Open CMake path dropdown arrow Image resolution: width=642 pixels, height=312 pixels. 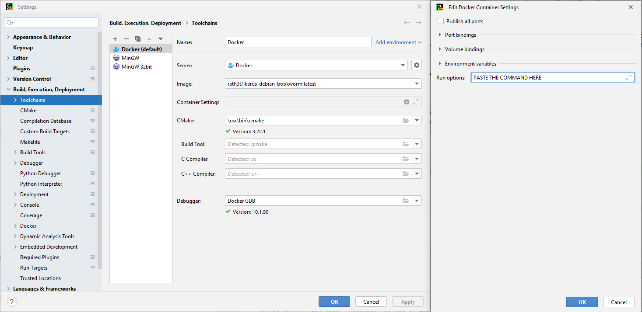pyautogui.click(x=417, y=120)
